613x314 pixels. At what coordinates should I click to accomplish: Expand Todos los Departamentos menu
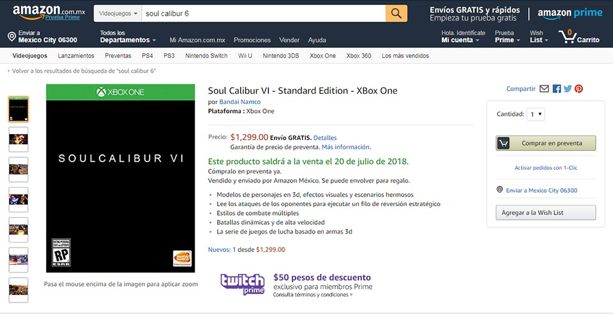click(x=128, y=36)
